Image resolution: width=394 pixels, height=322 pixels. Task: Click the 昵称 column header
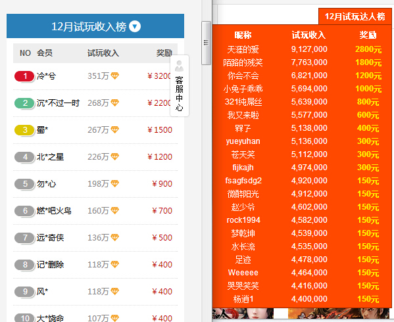click(x=243, y=35)
